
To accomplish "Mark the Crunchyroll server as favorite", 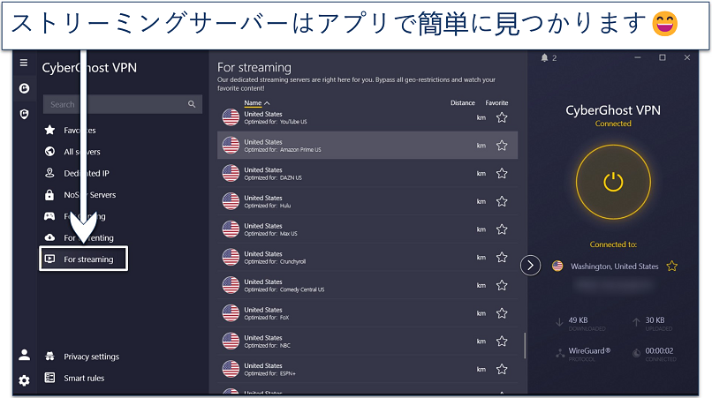I will click(x=502, y=258).
